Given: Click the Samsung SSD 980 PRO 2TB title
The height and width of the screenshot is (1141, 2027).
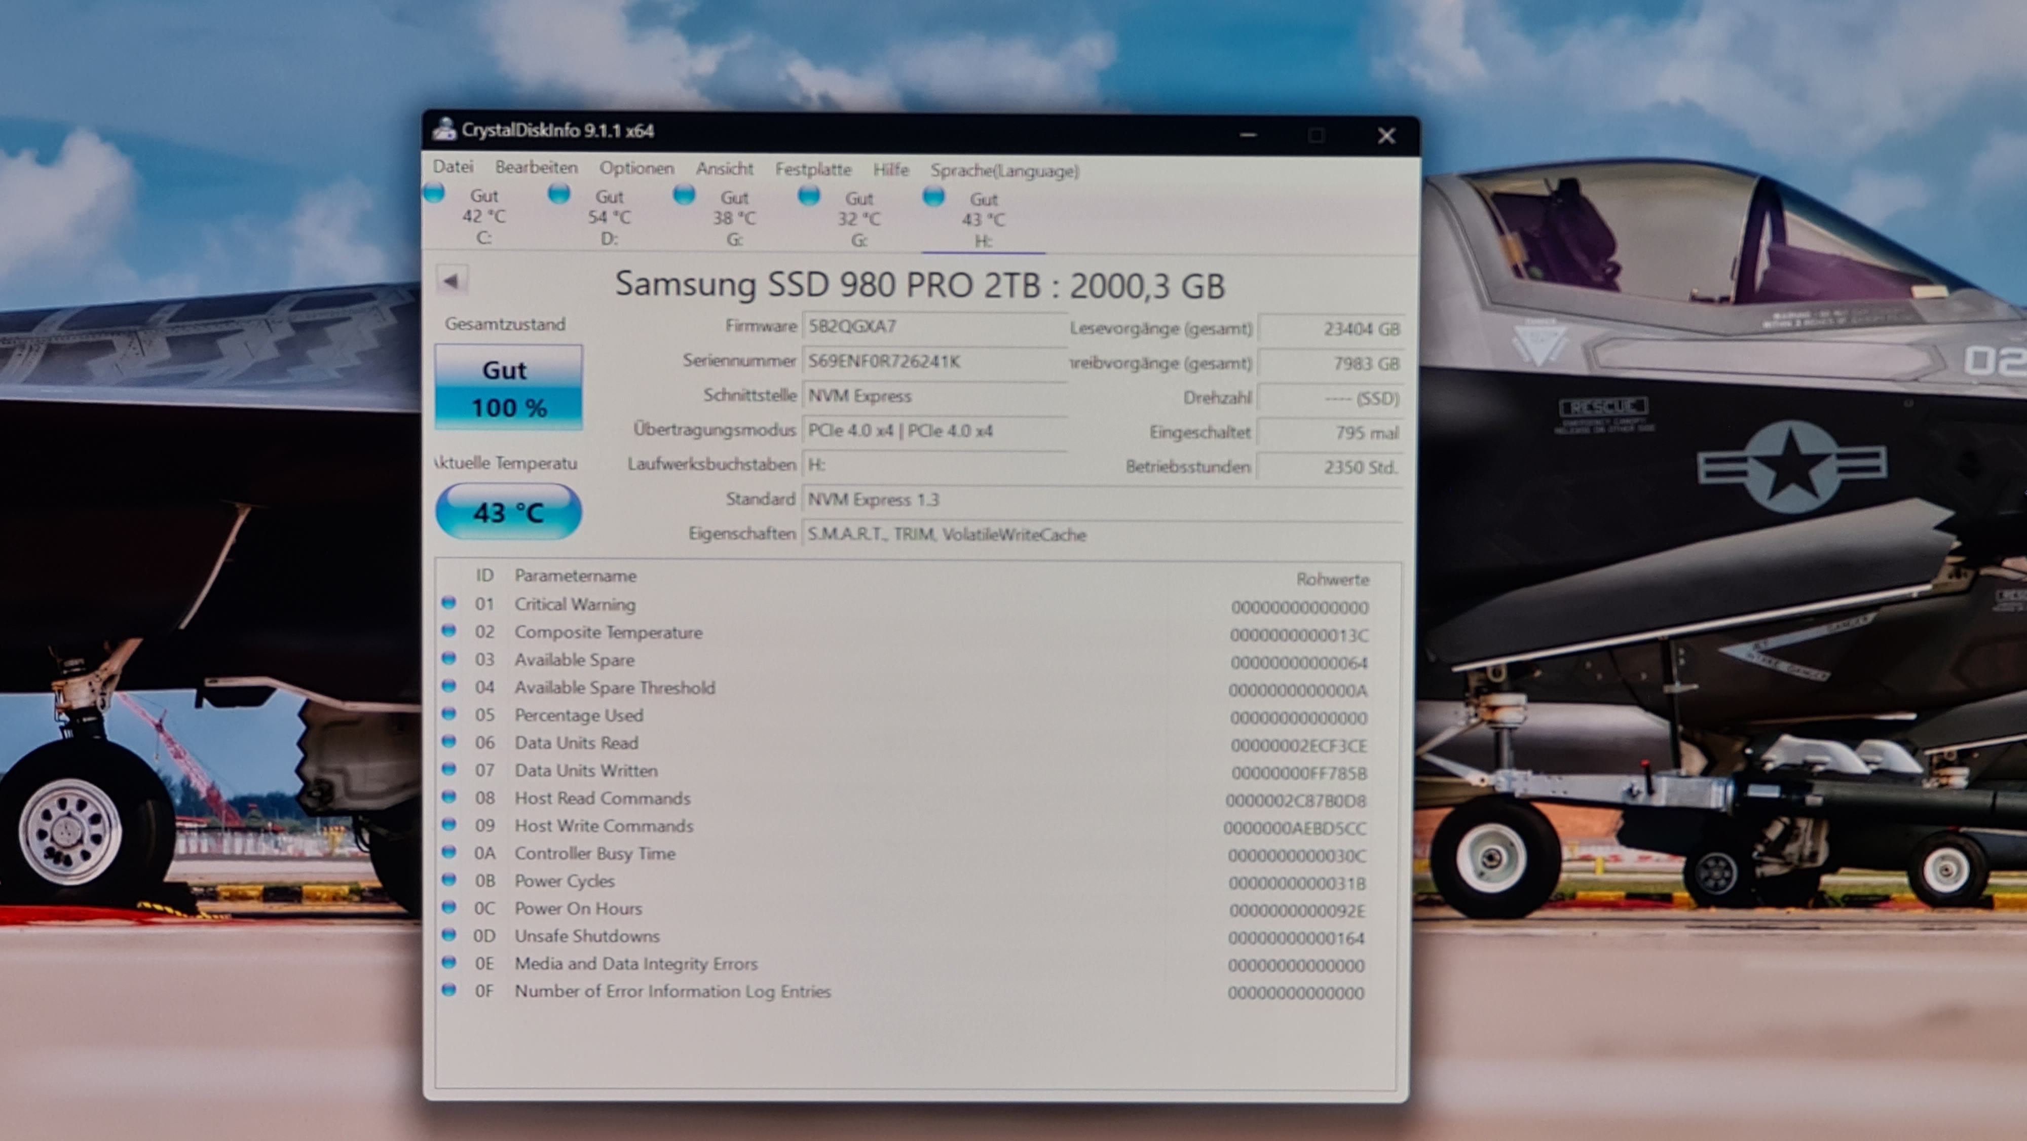Looking at the screenshot, I should pos(920,285).
